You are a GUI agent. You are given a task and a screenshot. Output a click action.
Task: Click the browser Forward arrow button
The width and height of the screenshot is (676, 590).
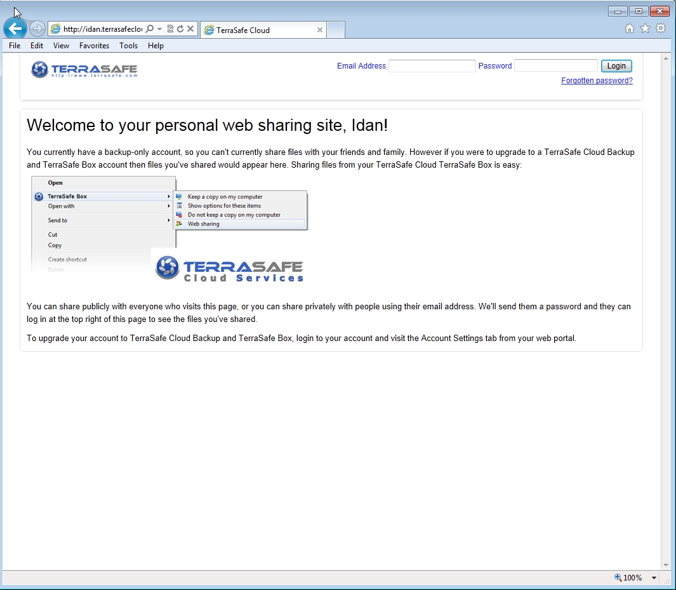37,29
